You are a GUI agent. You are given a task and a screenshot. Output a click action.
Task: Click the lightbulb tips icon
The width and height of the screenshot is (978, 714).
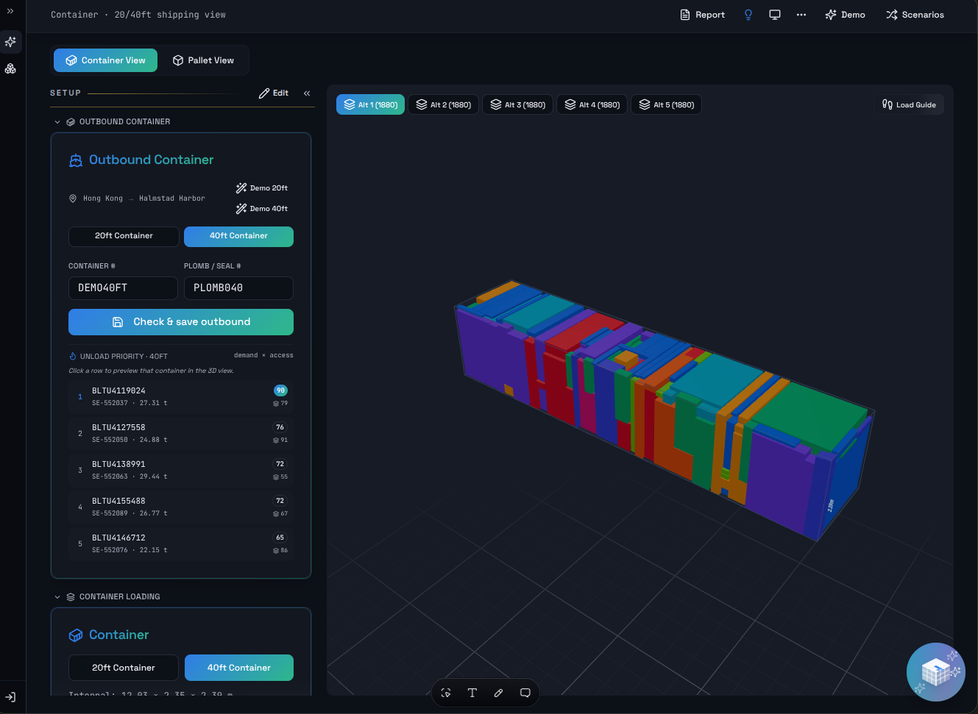[x=748, y=15]
